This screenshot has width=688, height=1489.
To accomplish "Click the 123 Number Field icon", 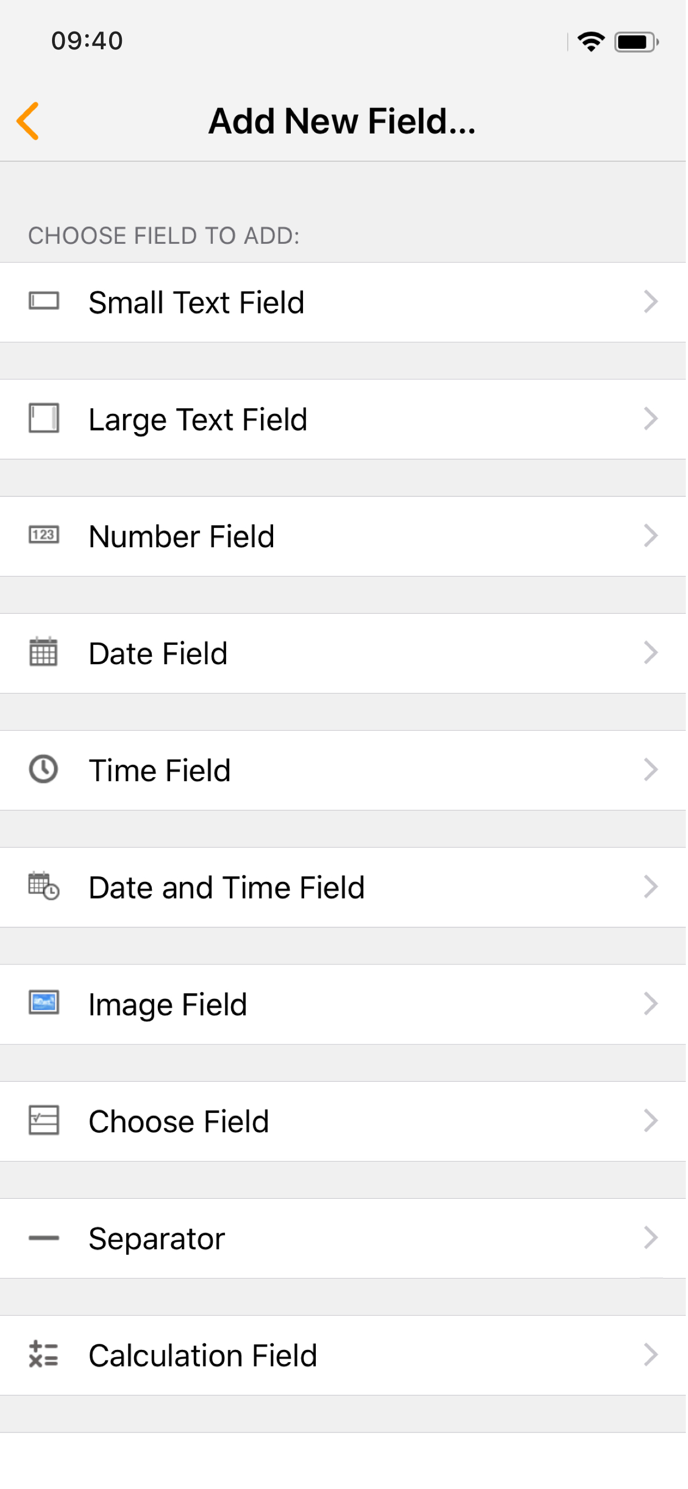I will coord(44,535).
